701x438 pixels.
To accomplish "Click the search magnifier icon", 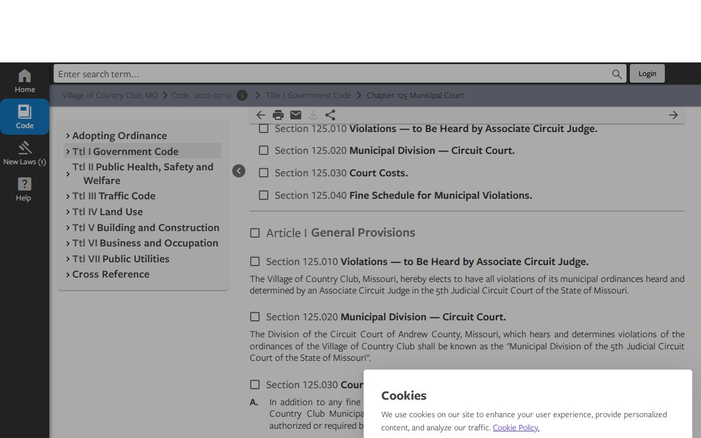I will click(617, 74).
